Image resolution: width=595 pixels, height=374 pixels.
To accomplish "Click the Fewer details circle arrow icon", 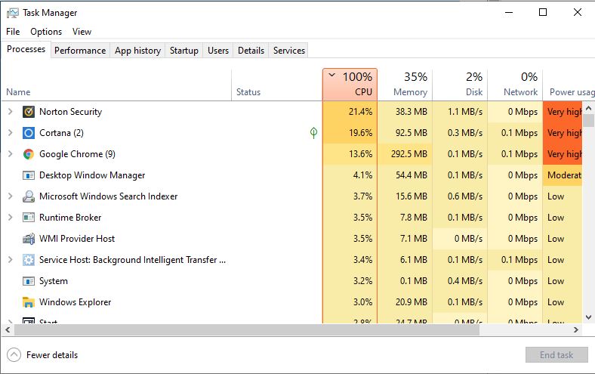I will pos(14,355).
